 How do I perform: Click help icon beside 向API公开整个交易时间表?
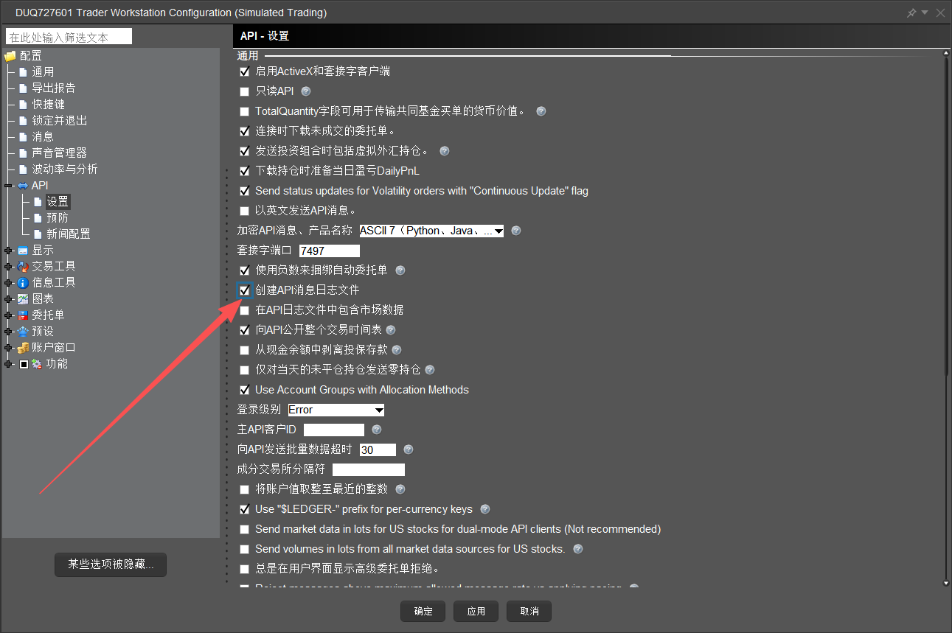click(391, 330)
